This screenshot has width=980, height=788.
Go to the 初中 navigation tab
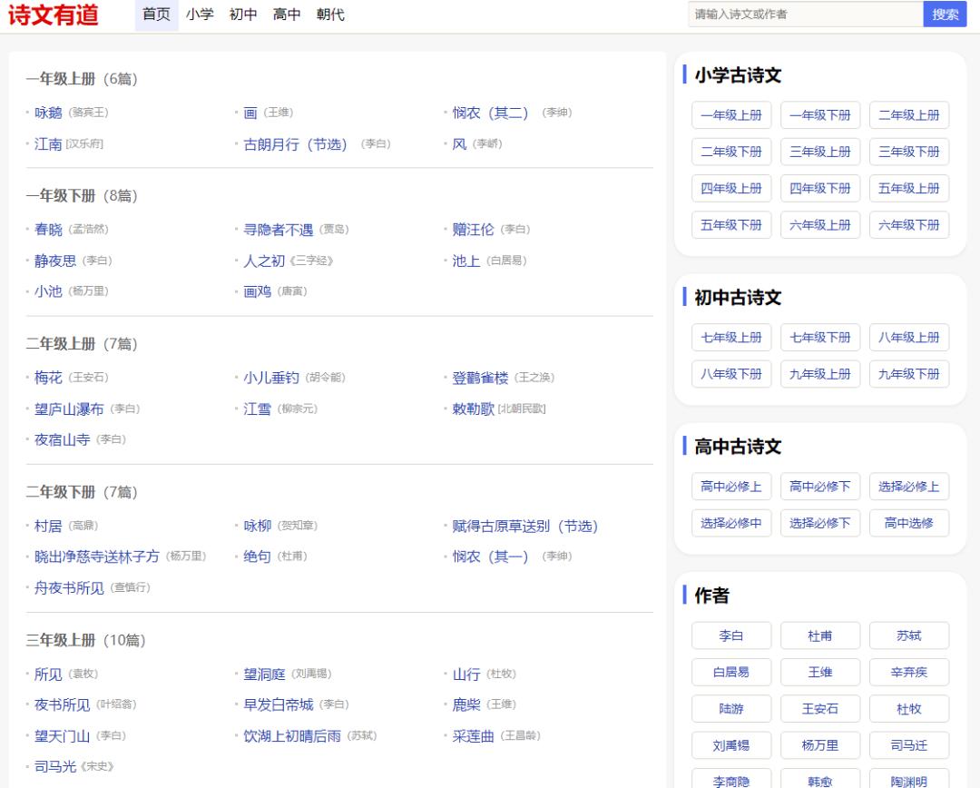[243, 15]
